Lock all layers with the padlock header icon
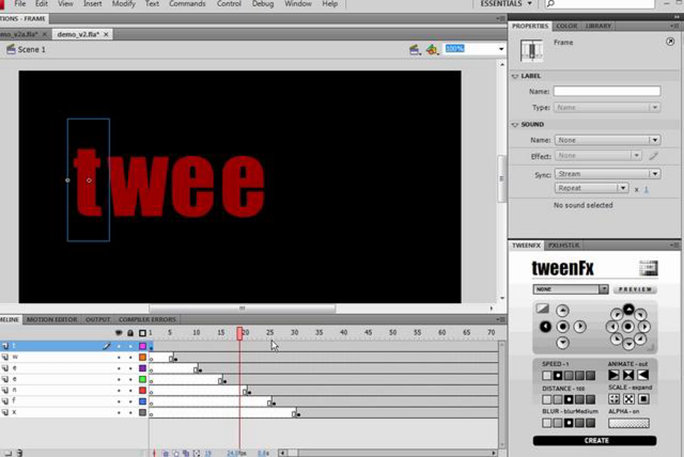 pos(130,333)
